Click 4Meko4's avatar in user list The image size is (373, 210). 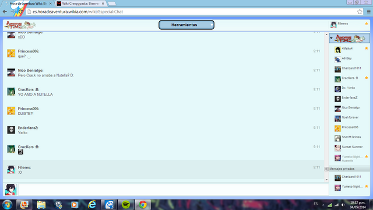coord(337,50)
